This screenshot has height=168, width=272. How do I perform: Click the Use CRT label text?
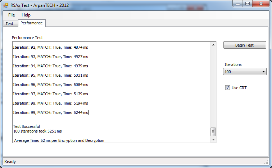click(x=239, y=88)
